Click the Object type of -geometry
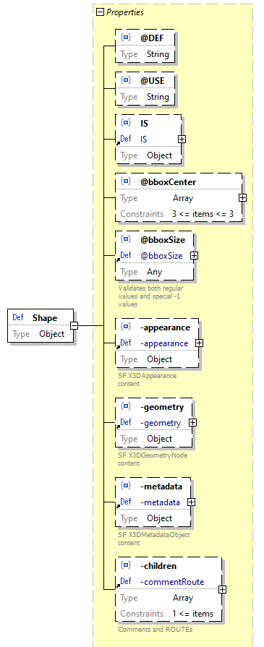Viewport: 264px width, 647px height. [x=159, y=439]
